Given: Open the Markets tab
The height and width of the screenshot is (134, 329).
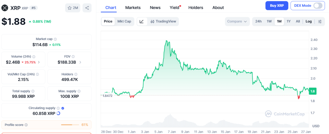Looking at the screenshot, I should click(x=133, y=7).
